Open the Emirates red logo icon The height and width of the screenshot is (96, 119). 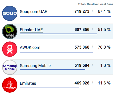(10, 85)
